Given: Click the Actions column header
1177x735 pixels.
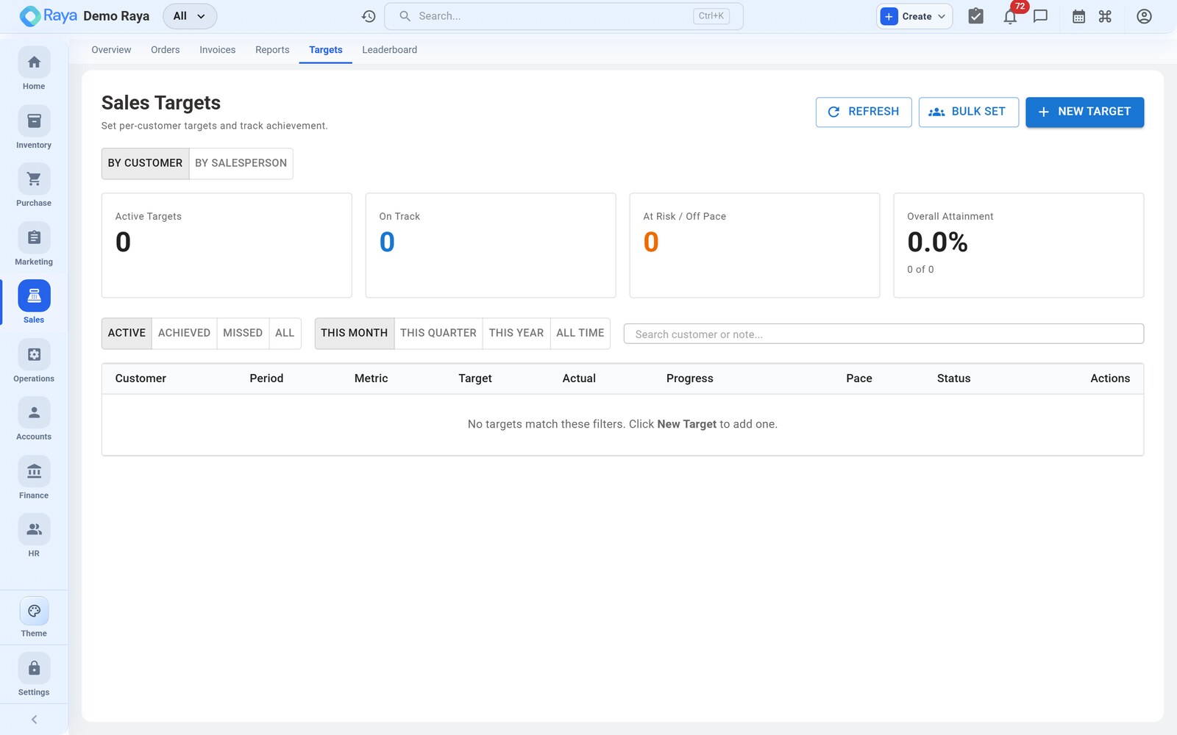Looking at the screenshot, I should 1110,379.
